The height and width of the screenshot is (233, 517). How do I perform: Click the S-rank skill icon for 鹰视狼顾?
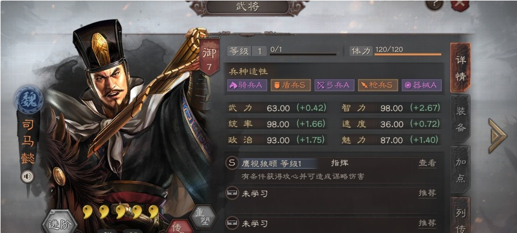click(233, 163)
